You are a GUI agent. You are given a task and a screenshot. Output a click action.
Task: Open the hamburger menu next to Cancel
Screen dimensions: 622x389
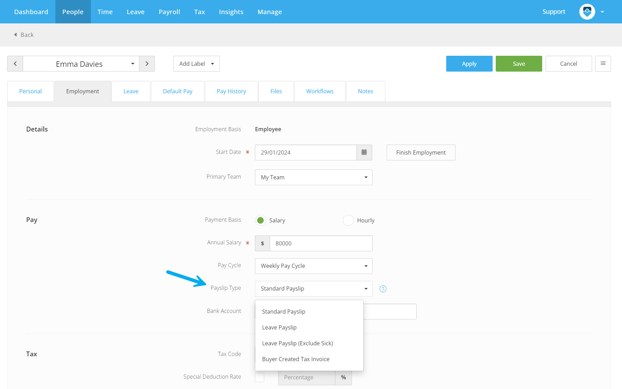[x=603, y=64]
